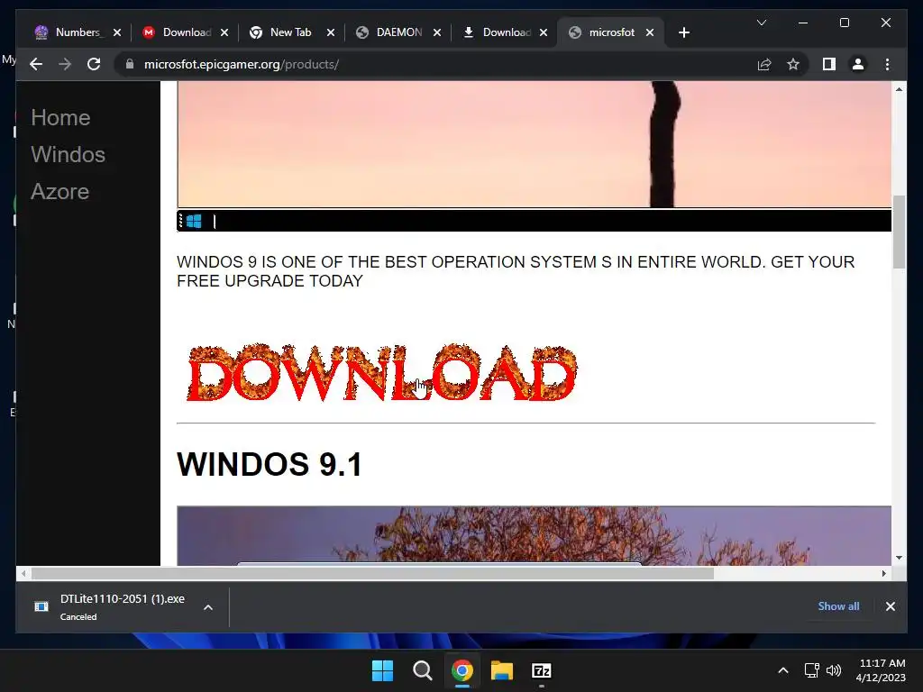The width and height of the screenshot is (923, 692).
Task: Click the Windos 9.1 tree image
Action: tap(534, 535)
